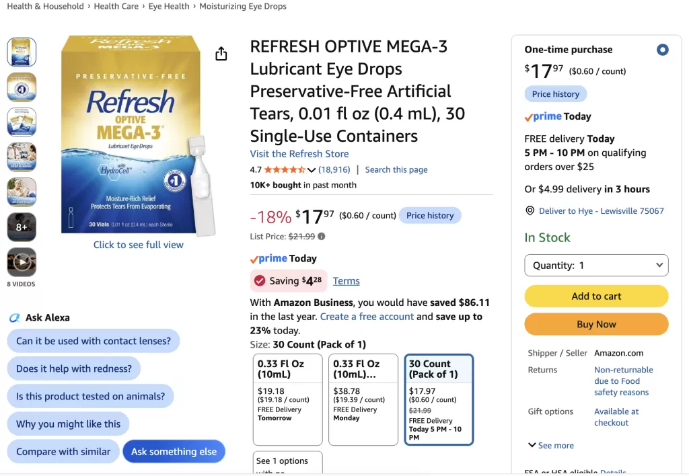Click the share icon beside product image
Image resolution: width=689 pixels, height=476 pixels.
click(x=221, y=54)
